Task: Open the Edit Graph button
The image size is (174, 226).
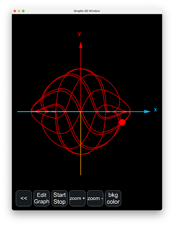Action: coord(41,198)
